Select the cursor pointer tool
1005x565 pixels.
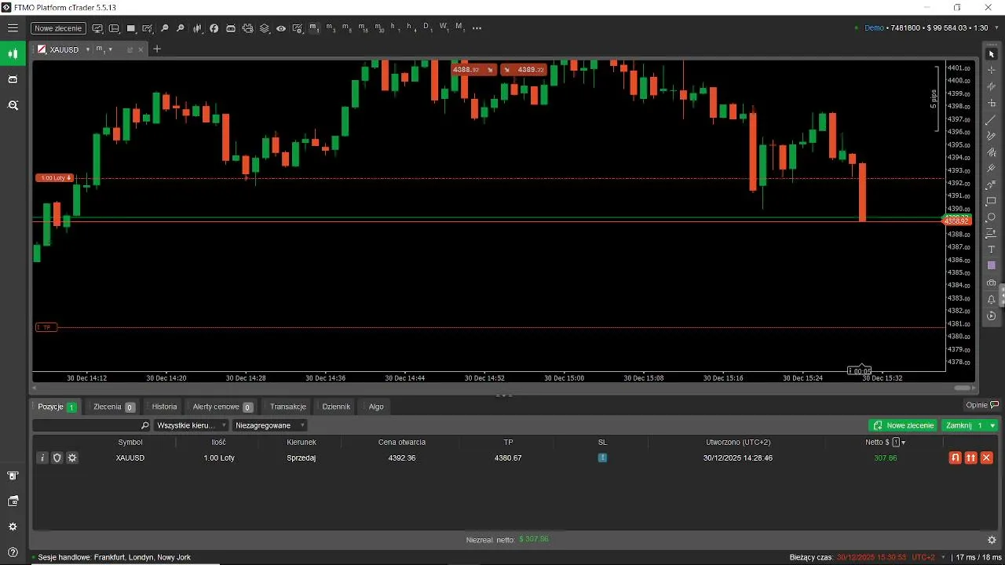point(991,54)
